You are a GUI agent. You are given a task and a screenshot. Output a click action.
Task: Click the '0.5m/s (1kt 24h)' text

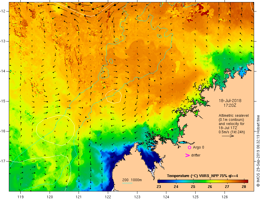(232, 132)
